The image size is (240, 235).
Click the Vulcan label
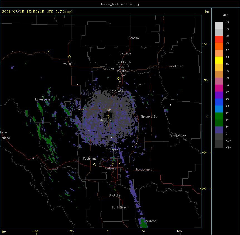(x=151, y=221)
